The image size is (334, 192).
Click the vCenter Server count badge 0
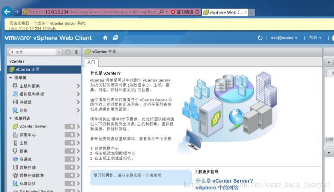70,126
